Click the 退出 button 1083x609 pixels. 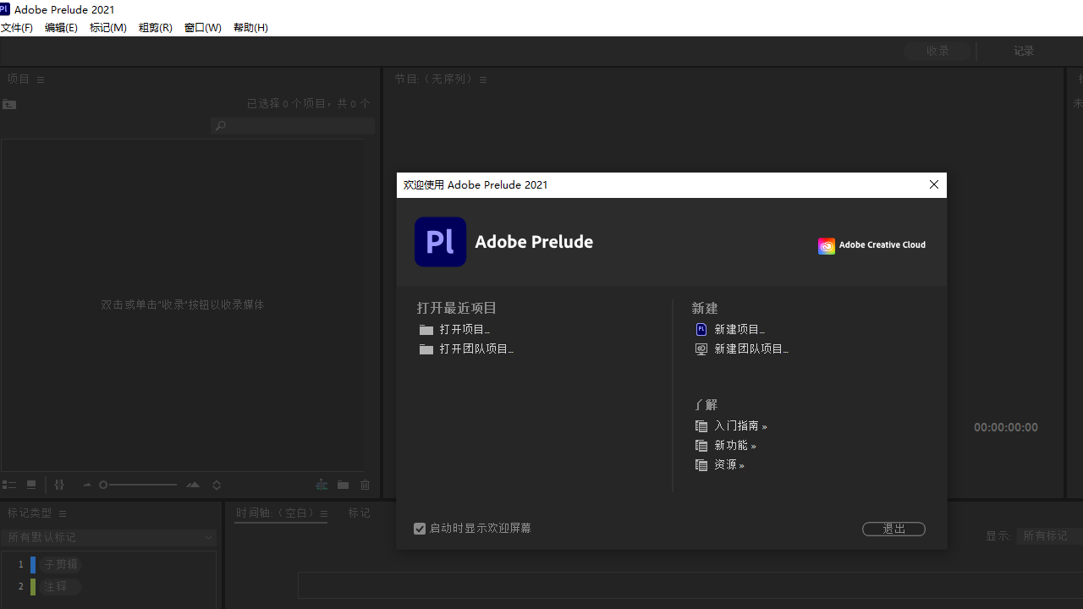(893, 529)
